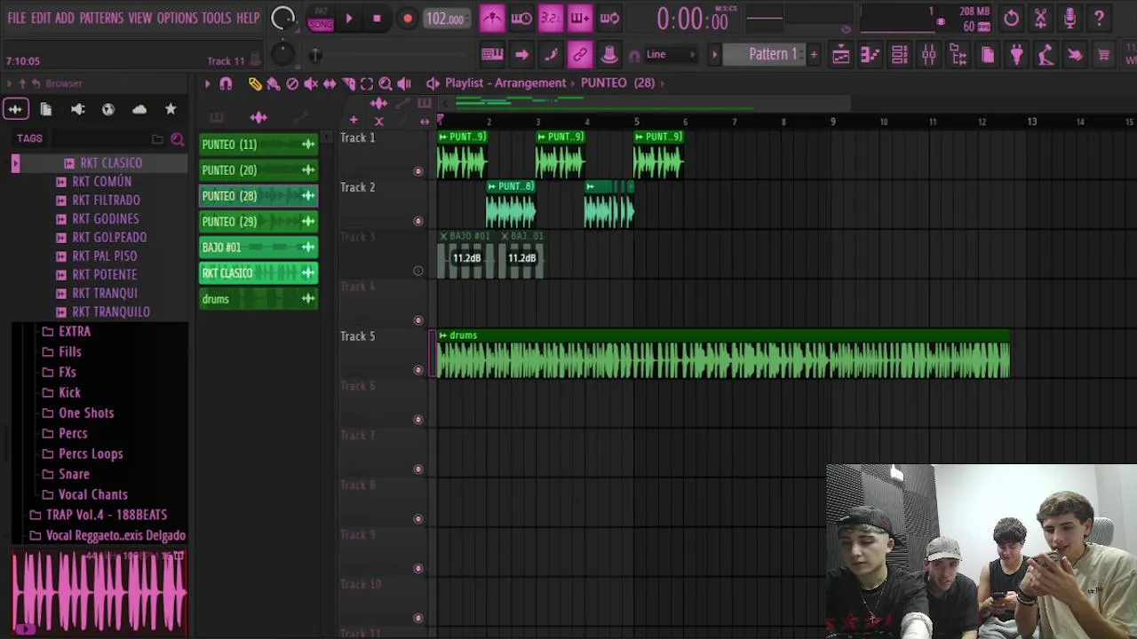Screen dimensions: 1137x639
Task: Open the OPTIONS menu
Action: tap(177, 18)
